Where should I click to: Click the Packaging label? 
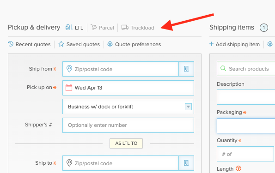(229, 112)
